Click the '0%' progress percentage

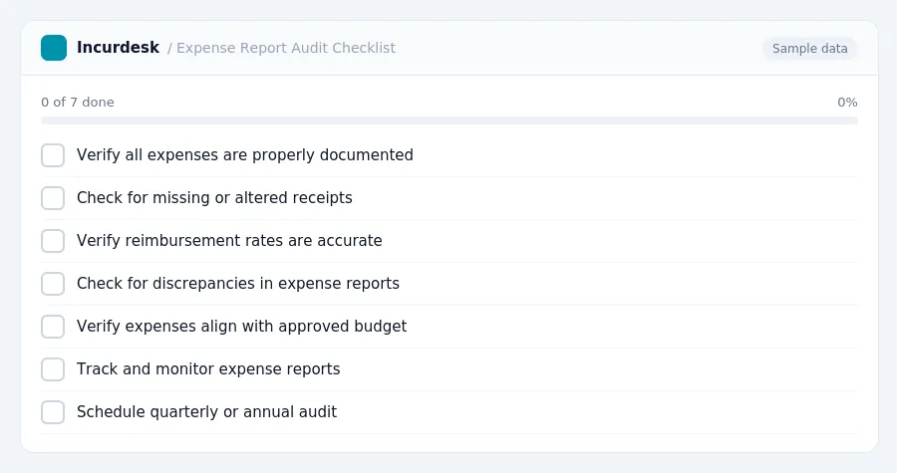pyautogui.click(x=847, y=103)
